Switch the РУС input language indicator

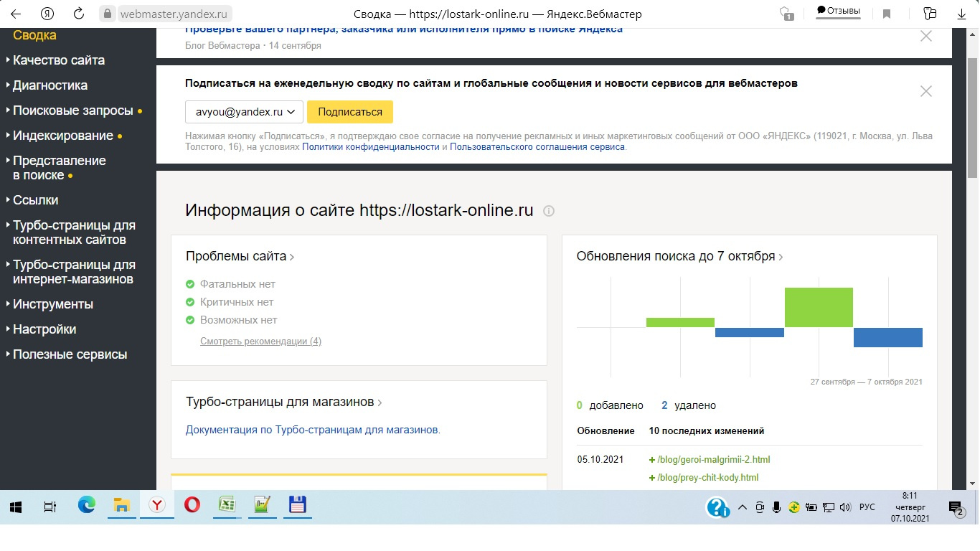pos(867,507)
